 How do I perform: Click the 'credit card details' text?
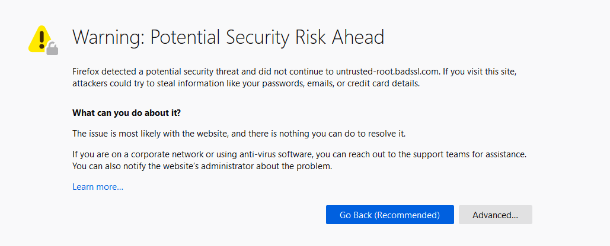pyautogui.click(x=383, y=83)
